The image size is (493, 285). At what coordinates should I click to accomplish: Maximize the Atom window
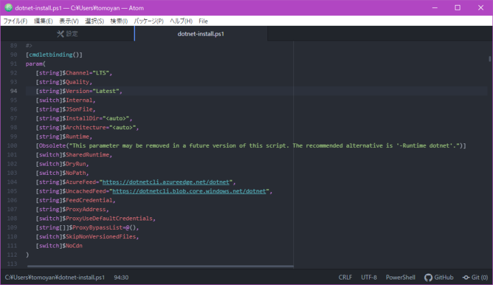pyautogui.click(x=458, y=8)
